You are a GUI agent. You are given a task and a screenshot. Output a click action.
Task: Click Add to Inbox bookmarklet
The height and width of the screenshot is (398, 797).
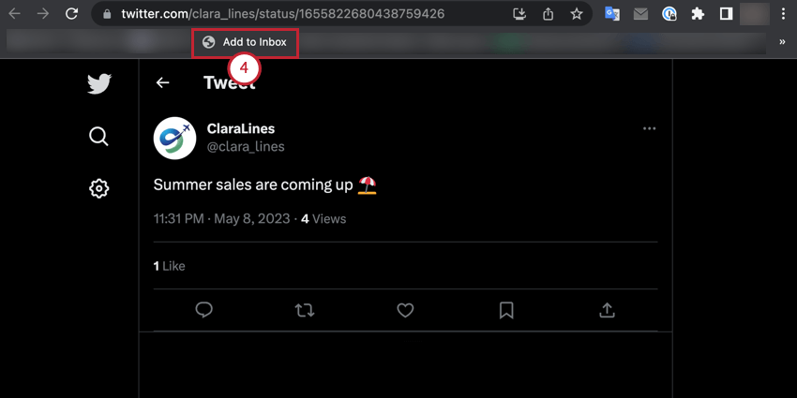point(245,43)
